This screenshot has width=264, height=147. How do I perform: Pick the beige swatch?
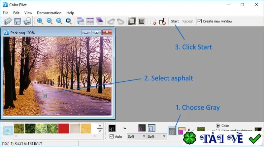(x=75, y=129)
